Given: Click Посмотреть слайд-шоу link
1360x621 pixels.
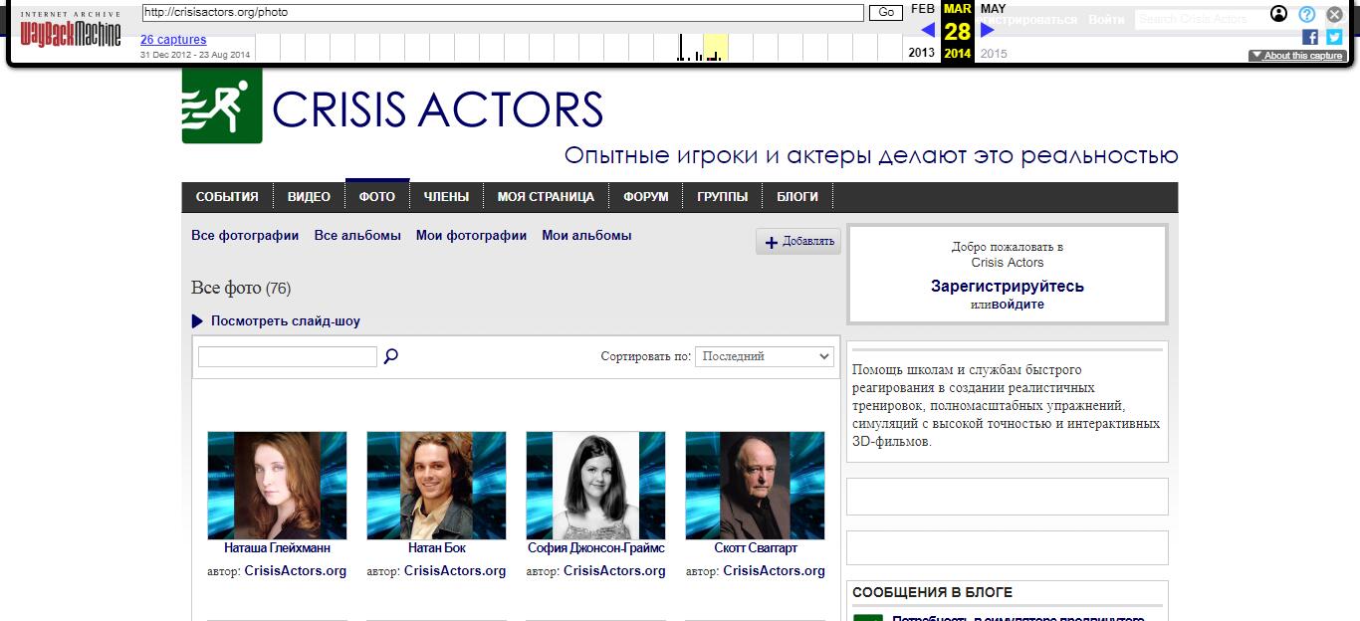Looking at the screenshot, I should [286, 321].
